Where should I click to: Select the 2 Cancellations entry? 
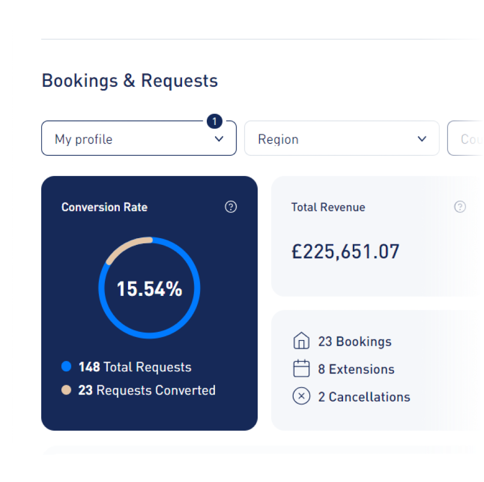click(x=364, y=397)
